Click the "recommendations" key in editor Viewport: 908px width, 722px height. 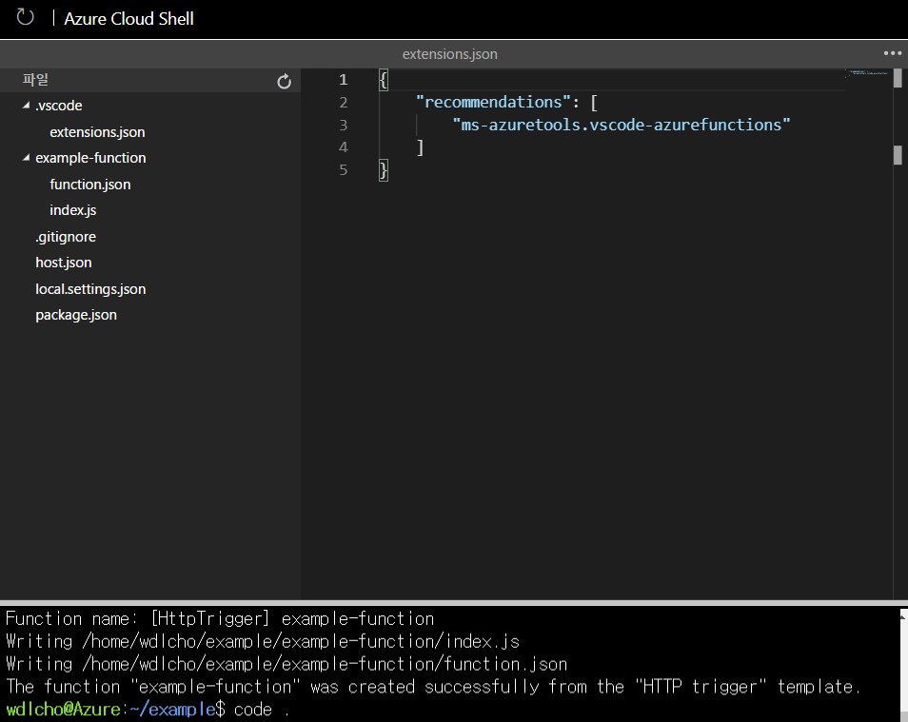tap(493, 102)
